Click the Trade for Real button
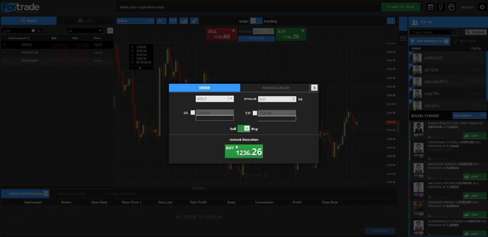The image size is (488, 237). click(x=400, y=7)
